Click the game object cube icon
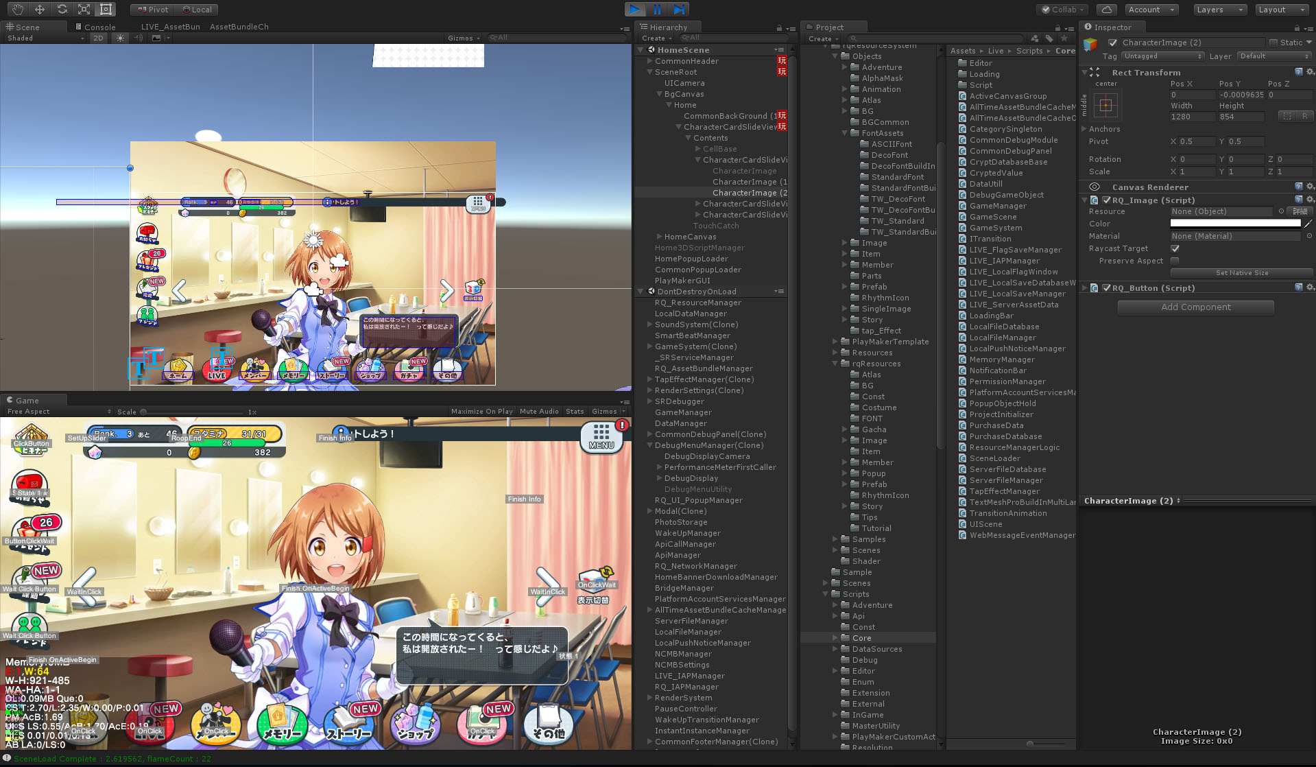1316x767 pixels. pos(1090,45)
